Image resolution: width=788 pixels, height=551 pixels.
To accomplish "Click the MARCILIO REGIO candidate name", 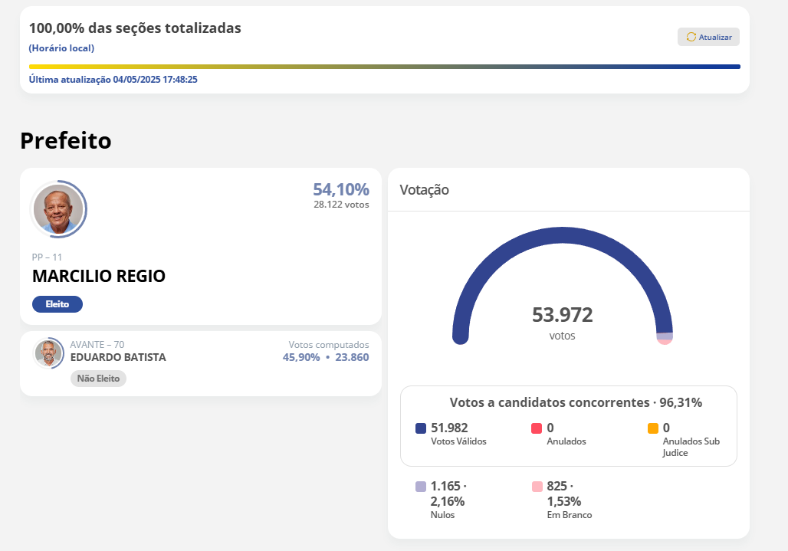I will 99,276.
